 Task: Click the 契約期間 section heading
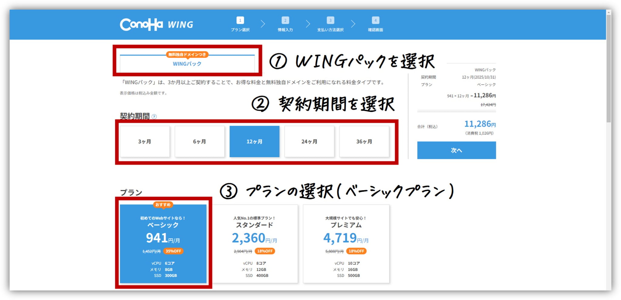[135, 116]
